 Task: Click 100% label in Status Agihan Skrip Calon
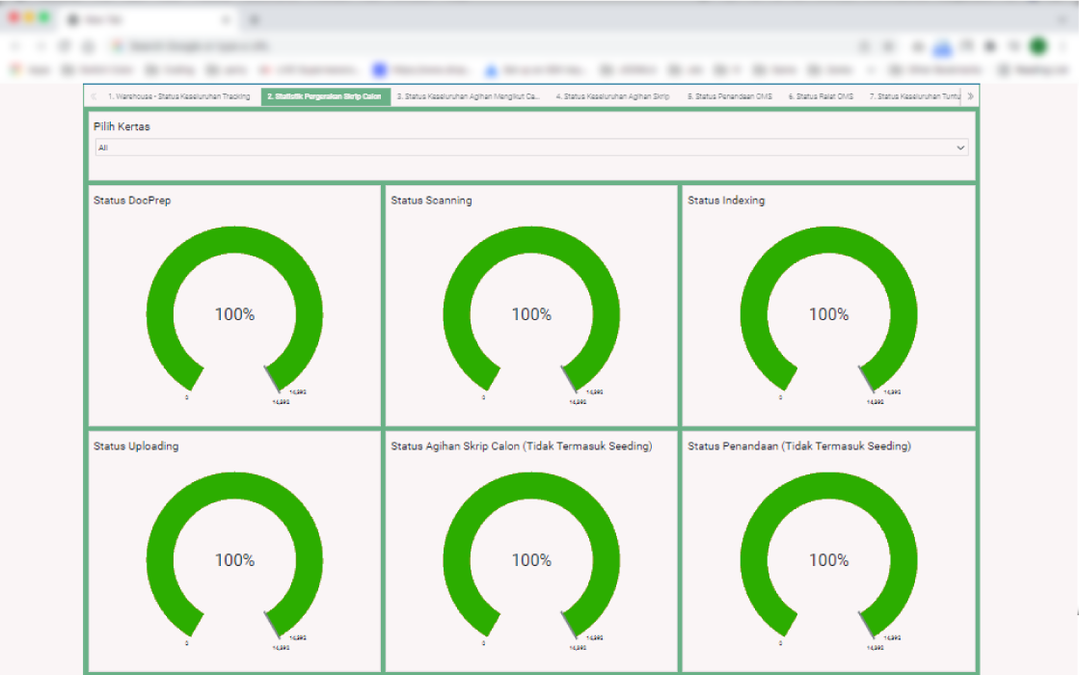point(531,560)
